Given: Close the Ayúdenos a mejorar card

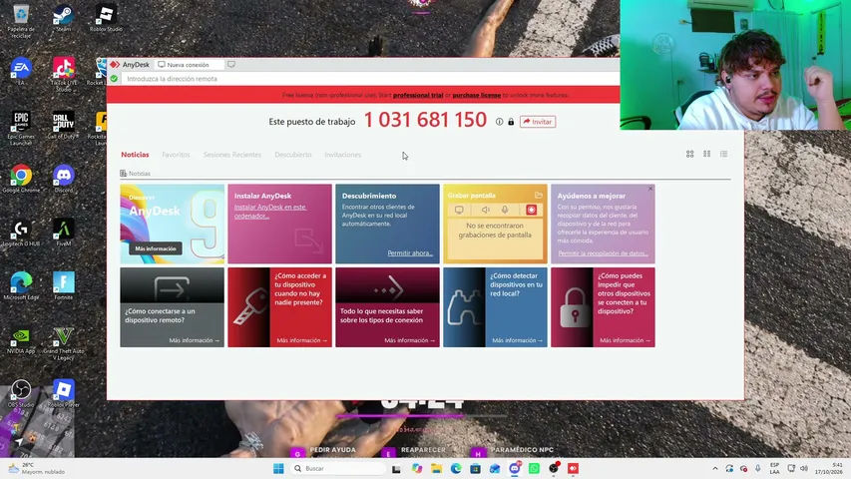Looking at the screenshot, I should tap(650, 189).
